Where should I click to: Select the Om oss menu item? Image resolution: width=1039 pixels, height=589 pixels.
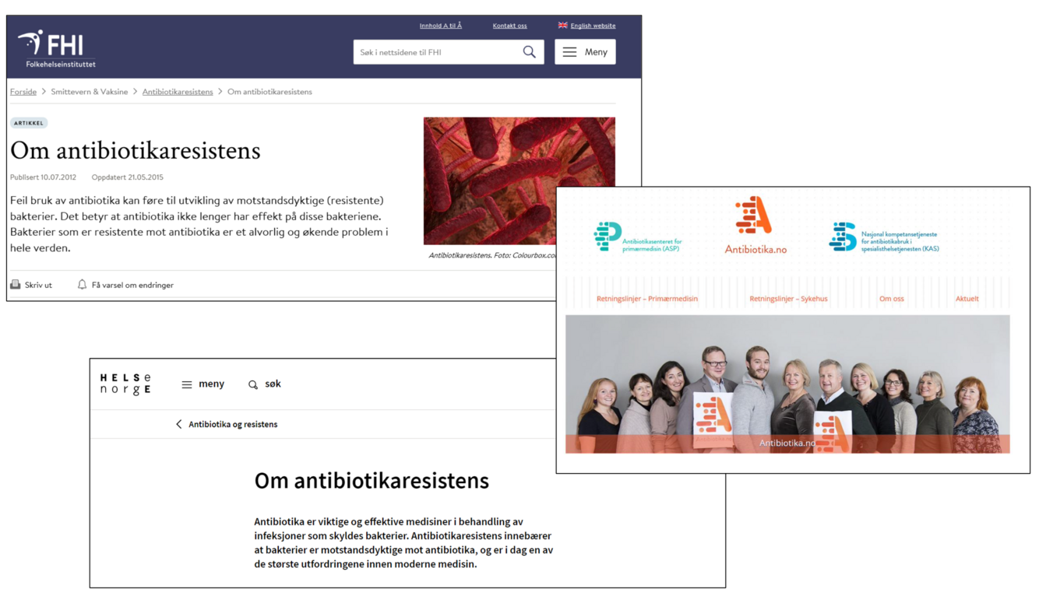[x=892, y=299]
